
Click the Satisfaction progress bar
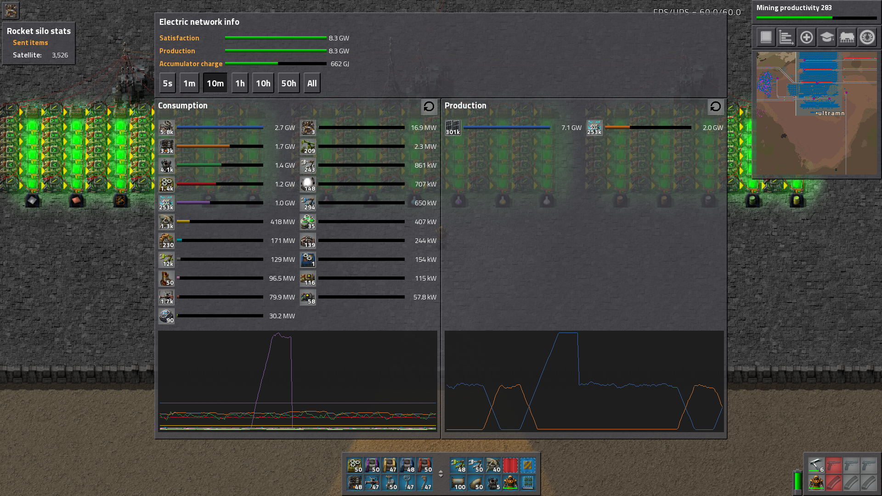tap(276, 38)
